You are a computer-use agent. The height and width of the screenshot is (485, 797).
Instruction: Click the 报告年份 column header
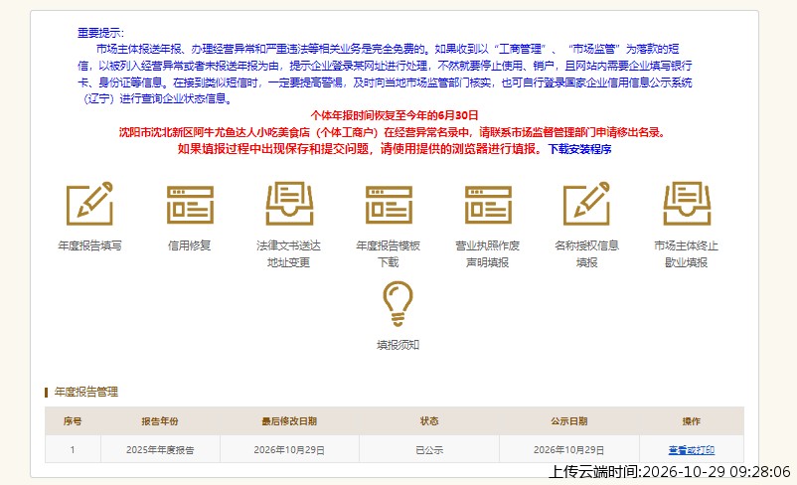[160, 421]
